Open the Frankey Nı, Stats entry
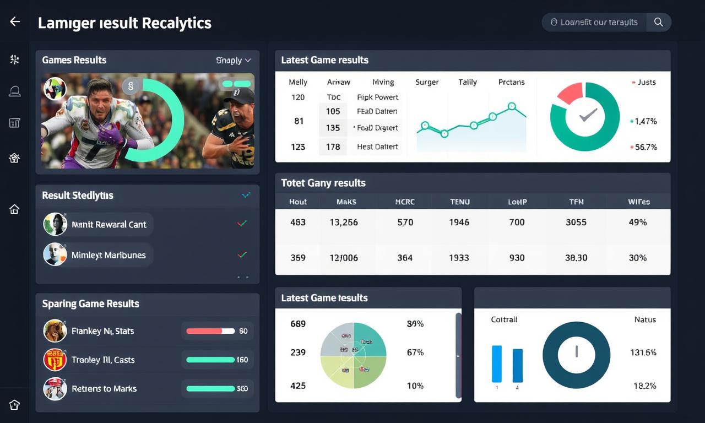This screenshot has width=705, height=423. (102, 331)
